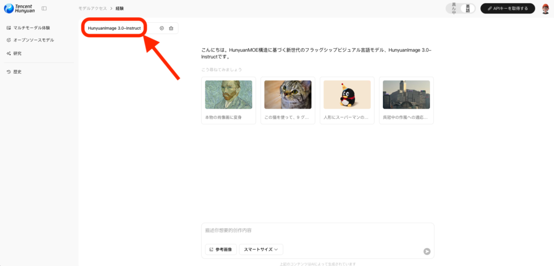Click the Tencent Hunyuan logo
Viewport: 554px width, 266px height.
pyautogui.click(x=19, y=8)
